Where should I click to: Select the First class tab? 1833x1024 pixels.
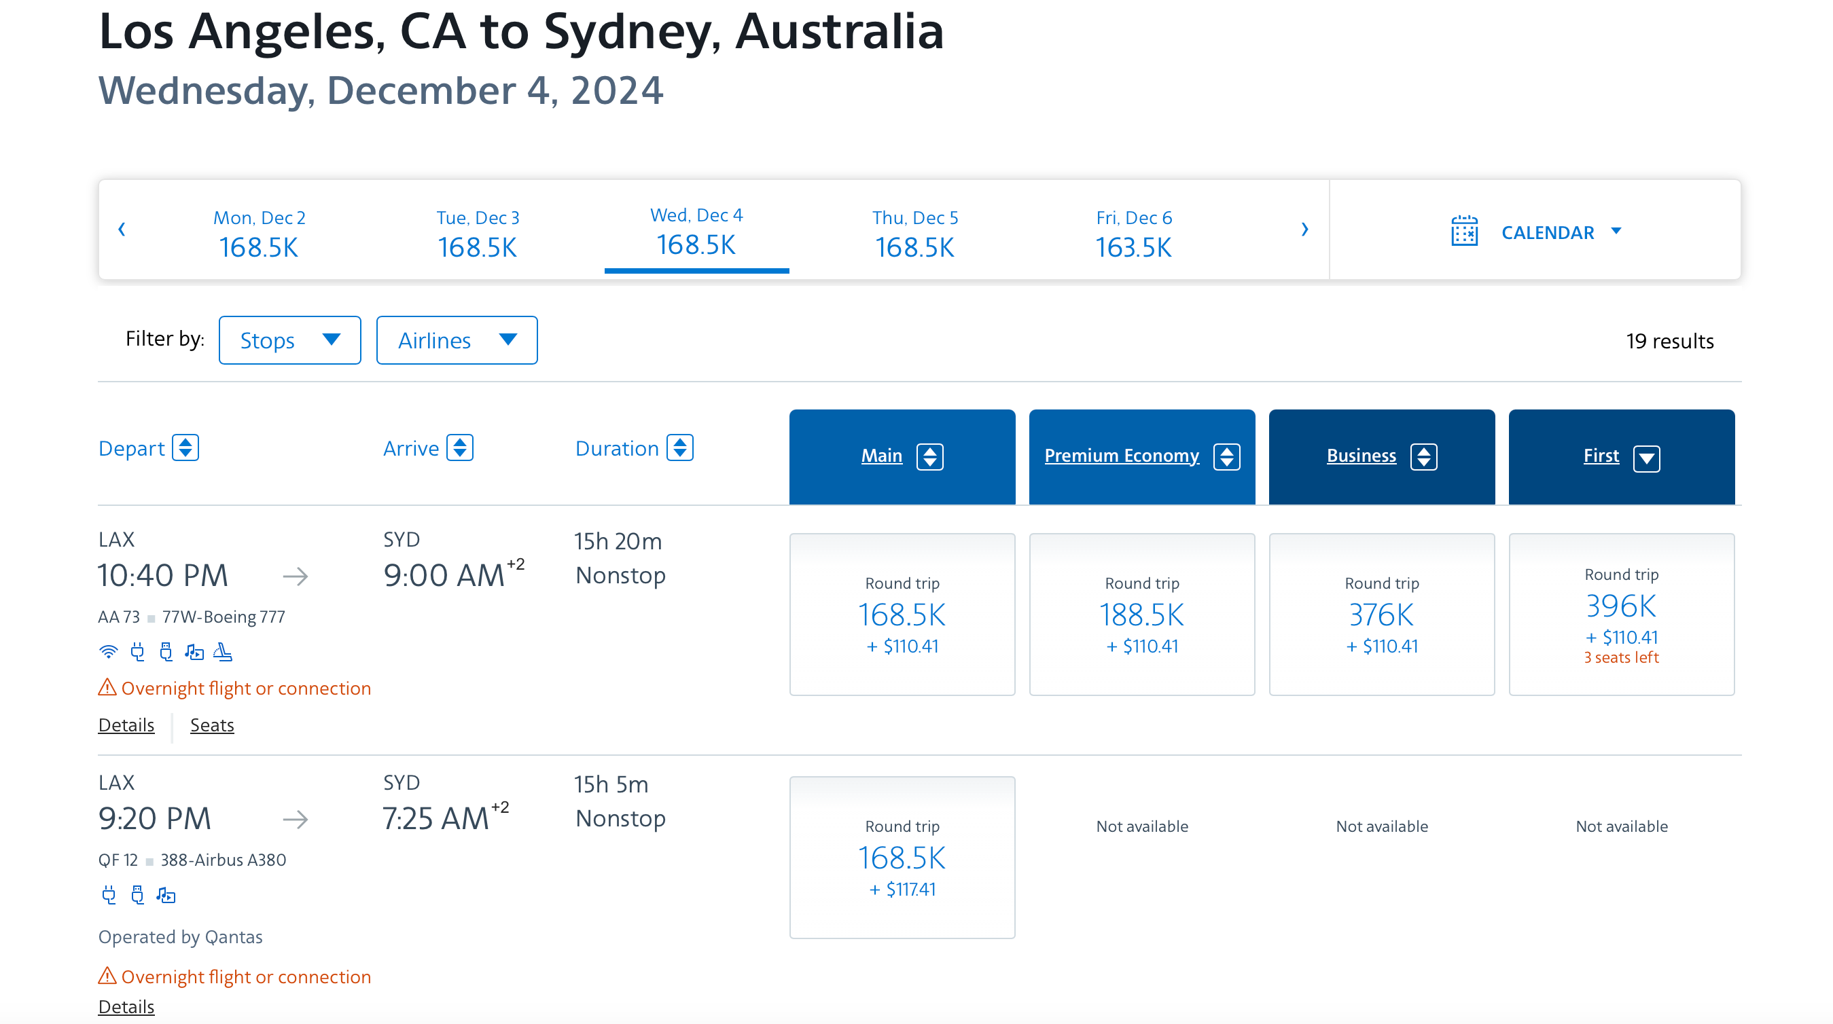click(1622, 456)
